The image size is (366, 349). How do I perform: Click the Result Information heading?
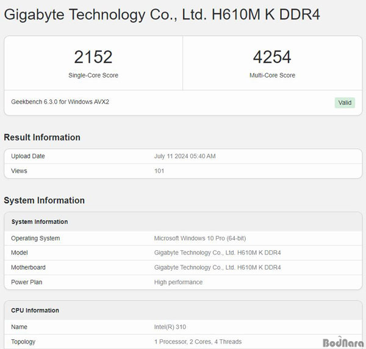click(x=42, y=137)
